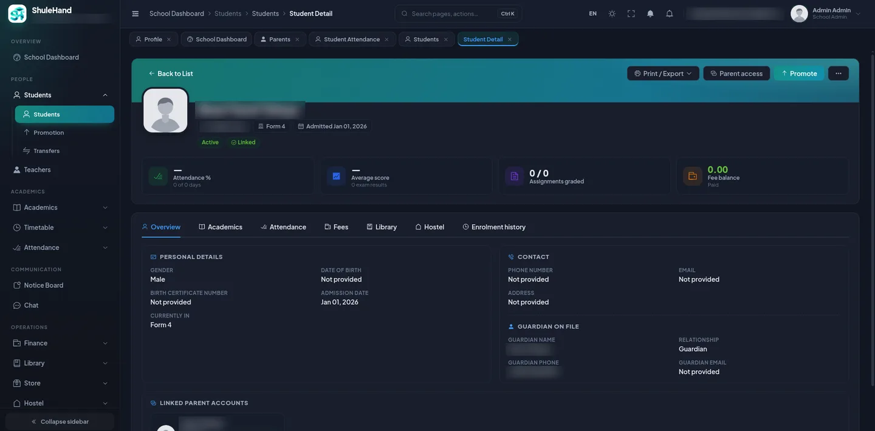
Task: Open the more options ellipsis button
Action: coord(839,73)
